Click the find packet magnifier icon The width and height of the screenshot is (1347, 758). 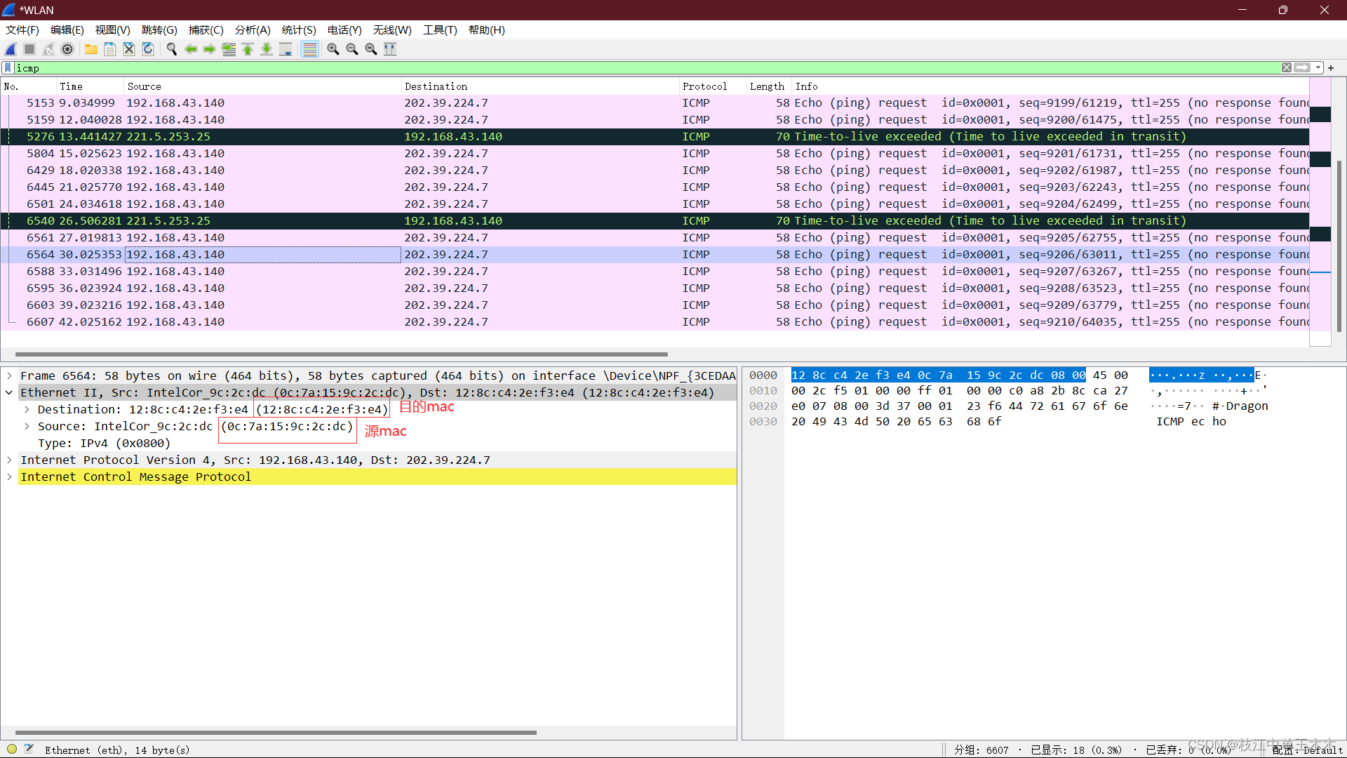[x=171, y=49]
